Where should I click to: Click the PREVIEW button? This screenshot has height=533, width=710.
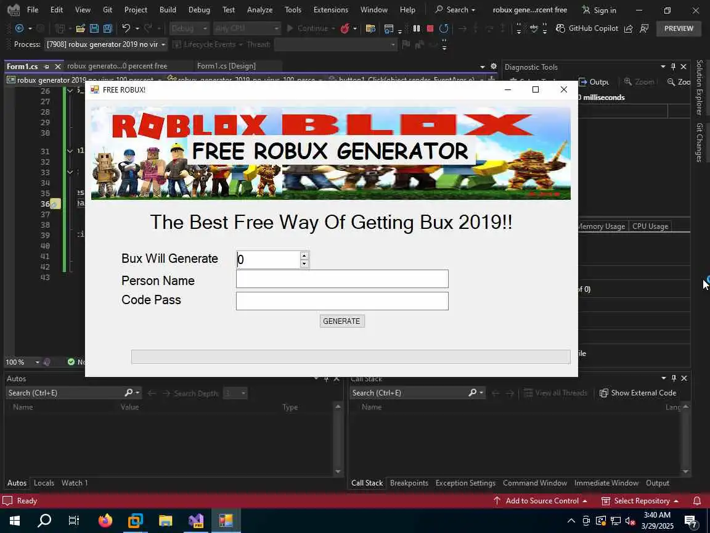click(x=679, y=28)
